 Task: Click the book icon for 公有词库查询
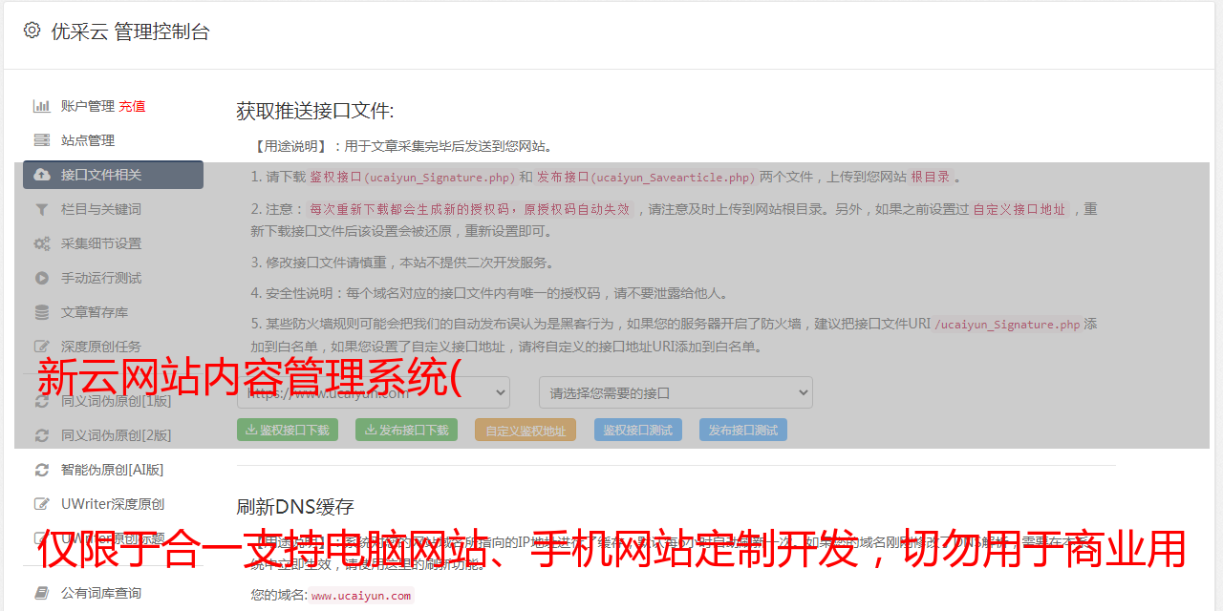(x=42, y=593)
